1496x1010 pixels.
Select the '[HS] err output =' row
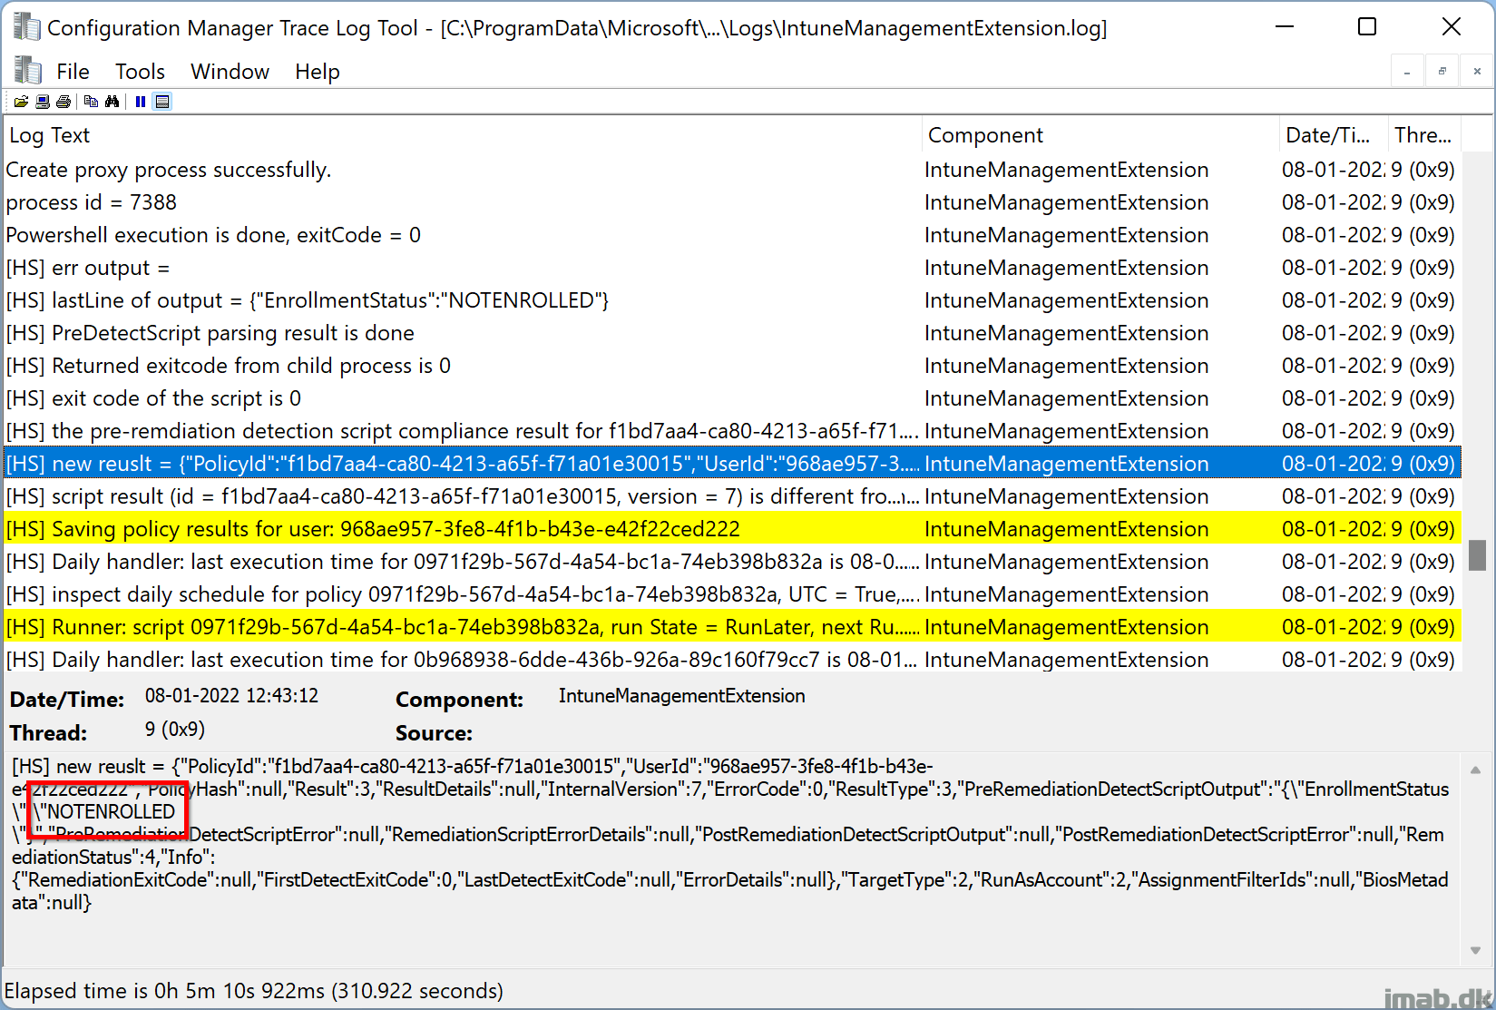tap(733, 268)
